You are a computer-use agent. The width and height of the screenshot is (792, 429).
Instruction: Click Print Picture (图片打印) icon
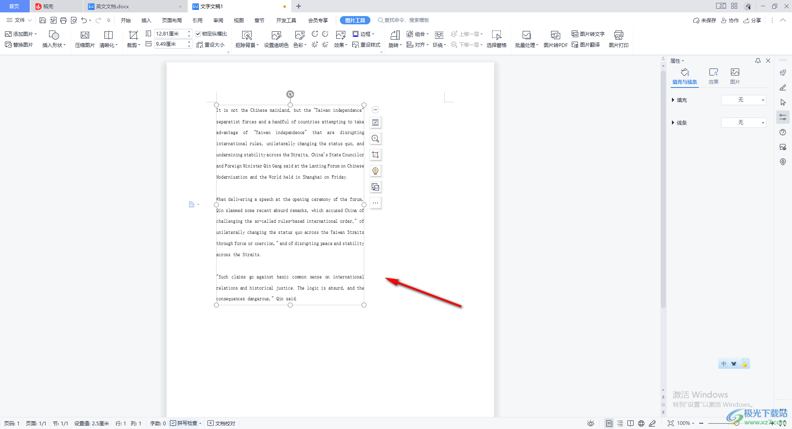tap(618, 39)
